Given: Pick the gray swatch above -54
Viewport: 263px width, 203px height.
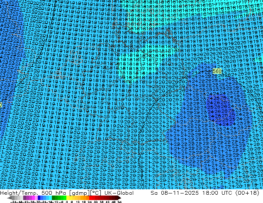Looking at the screenshot, I should [13, 198].
